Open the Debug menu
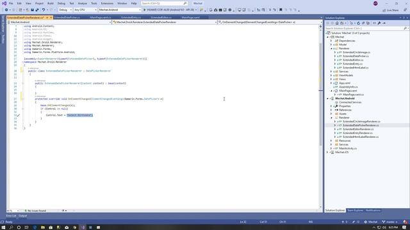The width and height of the screenshot is (410, 230). point(61,3)
